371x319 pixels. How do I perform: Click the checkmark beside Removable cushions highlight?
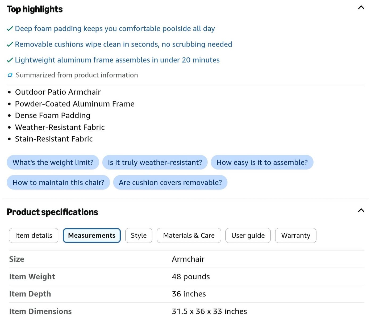(10, 44)
